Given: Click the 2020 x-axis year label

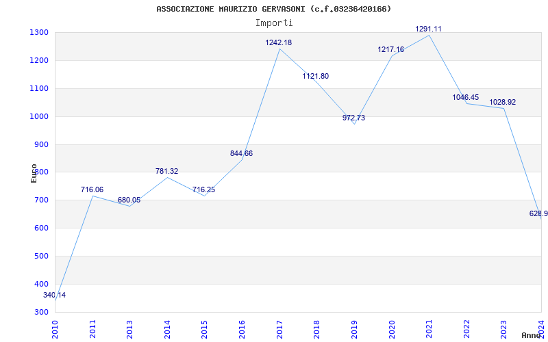Looking at the screenshot, I should click(392, 330).
